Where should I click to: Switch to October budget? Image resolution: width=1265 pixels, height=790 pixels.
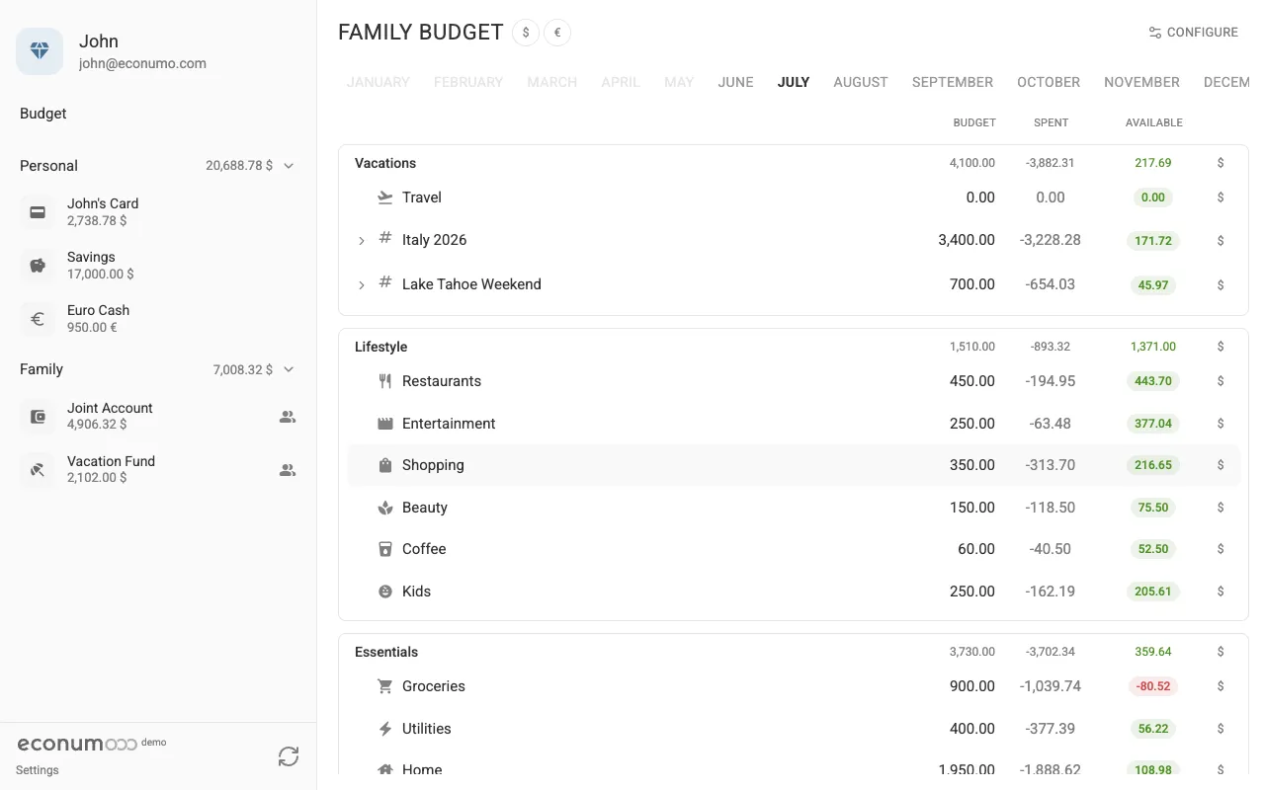tap(1049, 82)
